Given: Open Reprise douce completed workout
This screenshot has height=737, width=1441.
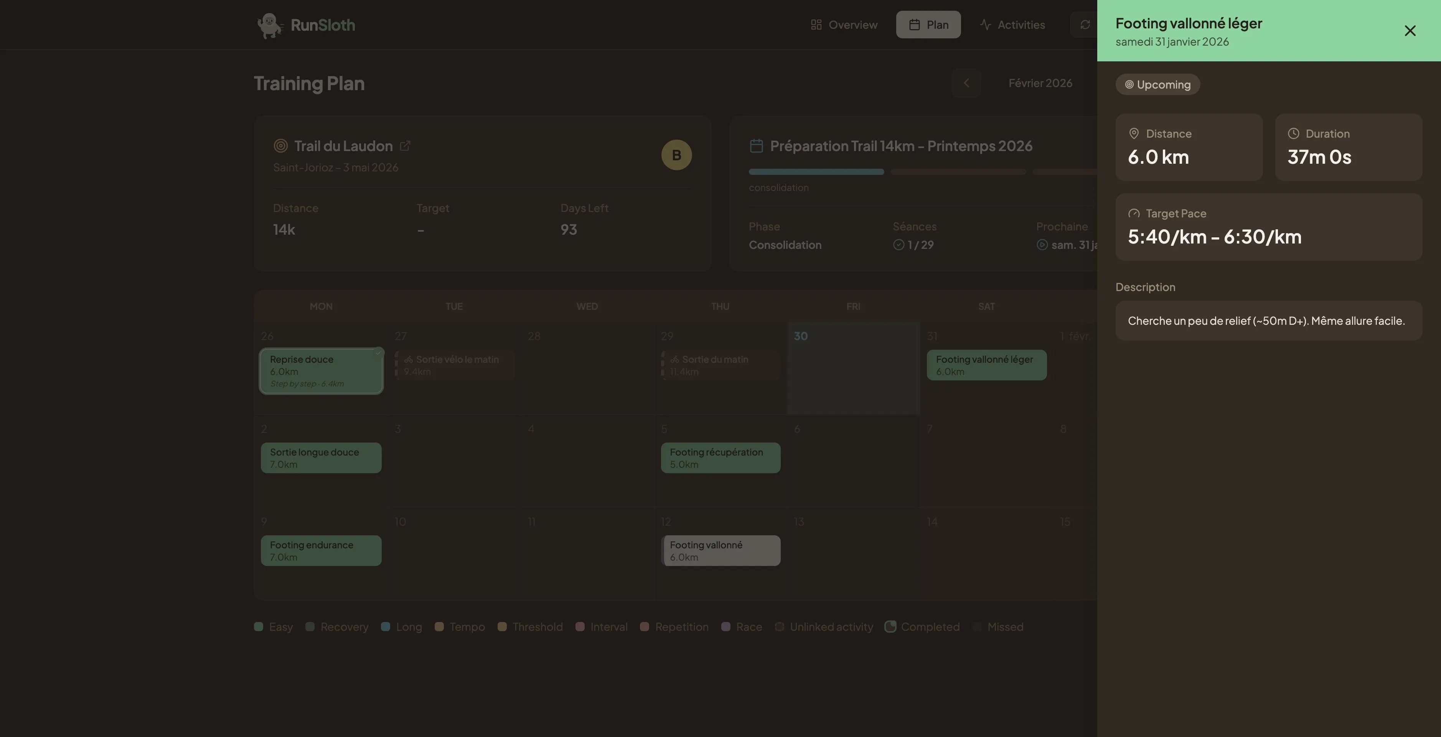Looking at the screenshot, I should click(x=321, y=371).
